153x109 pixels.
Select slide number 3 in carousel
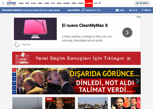click(x=14, y=79)
